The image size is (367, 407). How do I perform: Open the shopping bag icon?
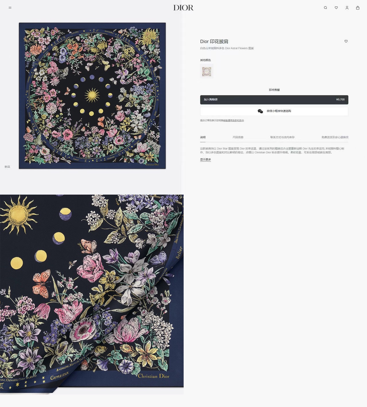point(358,8)
